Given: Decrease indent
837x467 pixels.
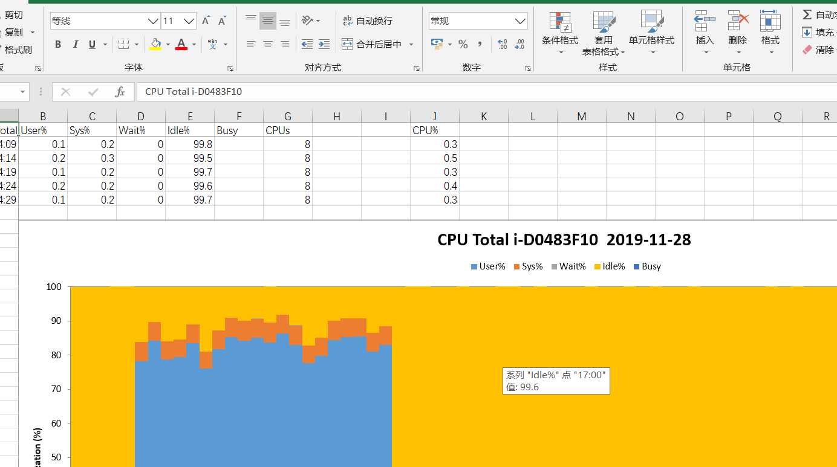Looking at the screenshot, I should (307, 44).
